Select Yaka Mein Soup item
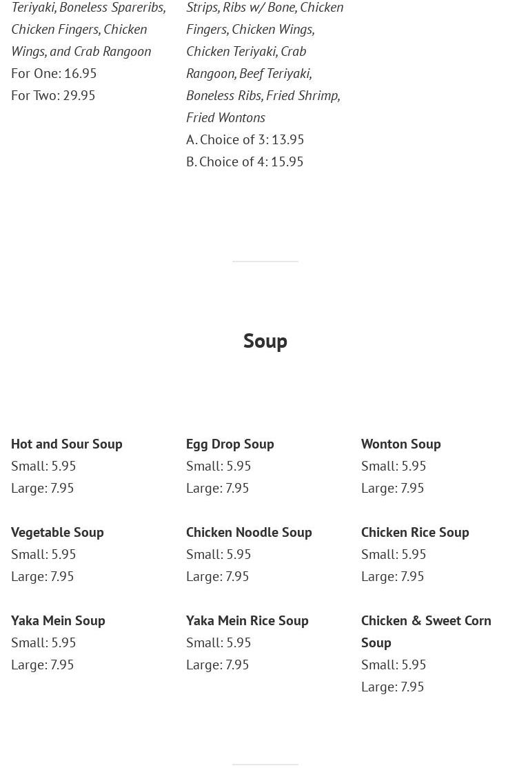Viewport: 517px width, 777px height. (58, 620)
